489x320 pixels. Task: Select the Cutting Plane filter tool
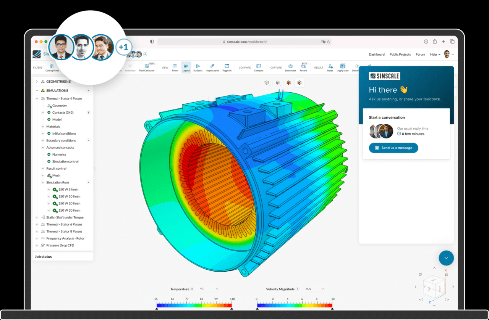(52, 68)
